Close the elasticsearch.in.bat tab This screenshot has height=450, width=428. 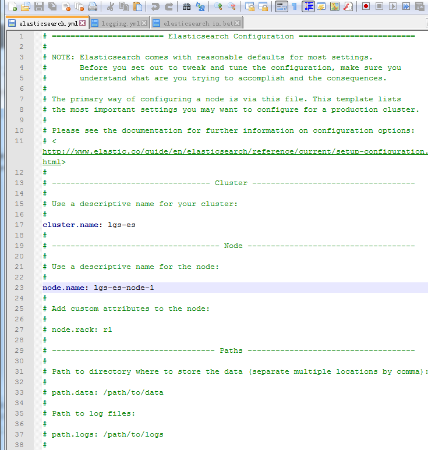(238, 23)
